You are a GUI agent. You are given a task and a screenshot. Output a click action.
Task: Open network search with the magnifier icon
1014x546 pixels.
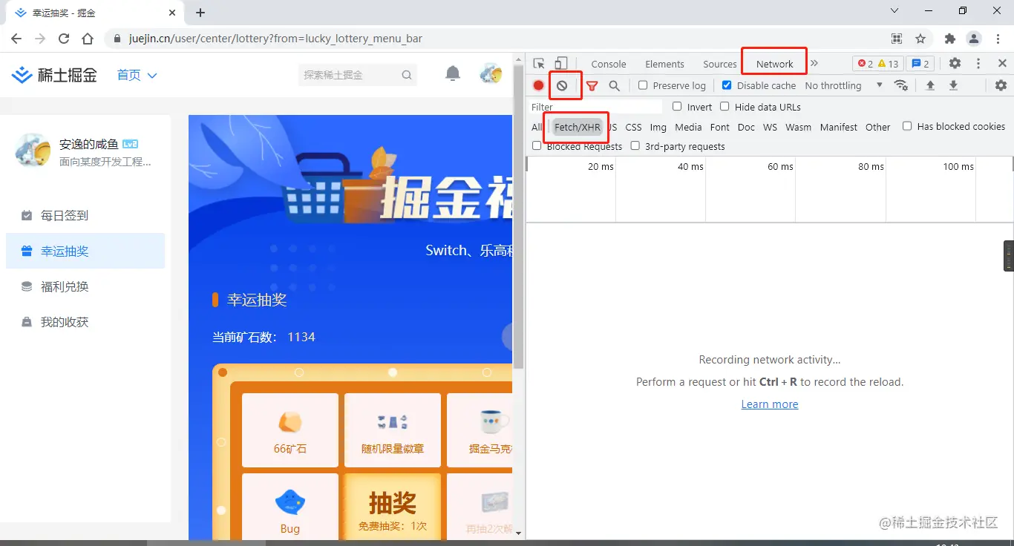coord(614,85)
